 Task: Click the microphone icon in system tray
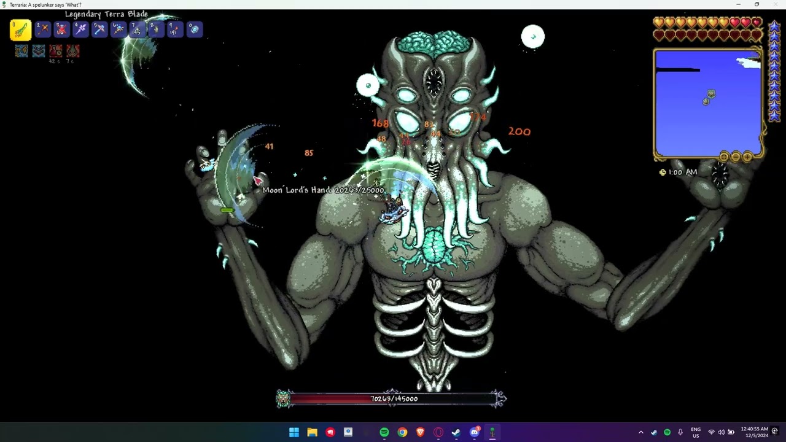pyautogui.click(x=680, y=432)
